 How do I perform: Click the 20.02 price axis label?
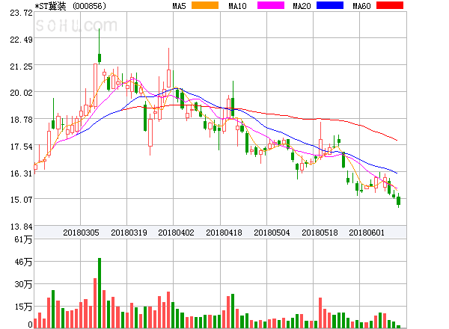pos(21,93)
